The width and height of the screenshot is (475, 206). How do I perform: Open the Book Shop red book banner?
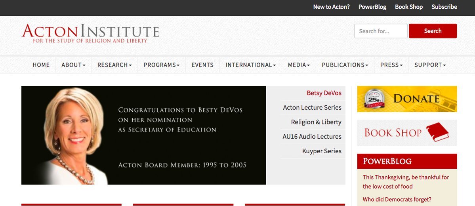click(407, 133)
